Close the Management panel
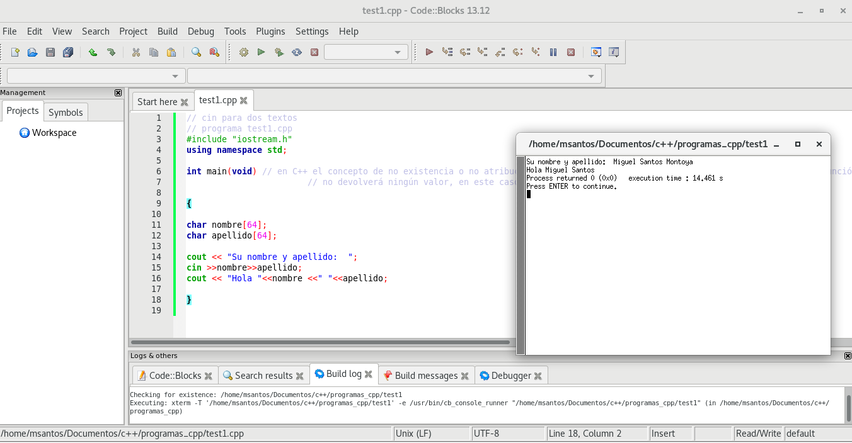 (118, 93)
